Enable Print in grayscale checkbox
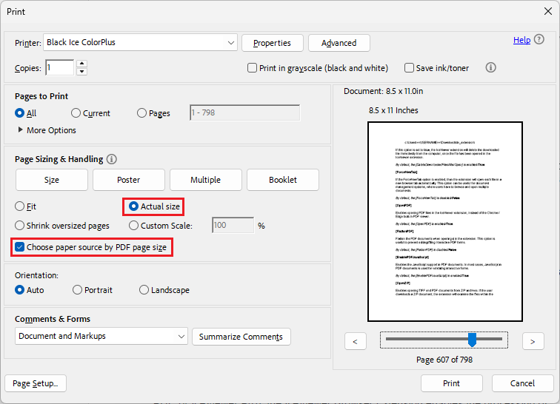 (253, 68)
